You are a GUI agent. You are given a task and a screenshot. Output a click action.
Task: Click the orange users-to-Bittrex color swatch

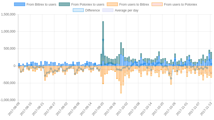click(112, 4)
